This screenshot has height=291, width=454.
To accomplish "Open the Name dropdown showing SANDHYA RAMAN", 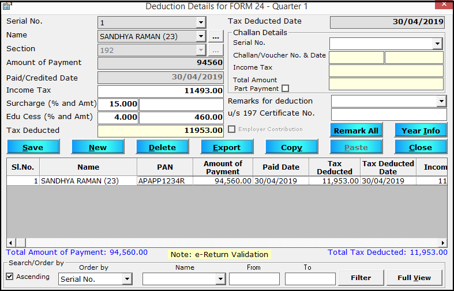I will (x=201, y=36).
